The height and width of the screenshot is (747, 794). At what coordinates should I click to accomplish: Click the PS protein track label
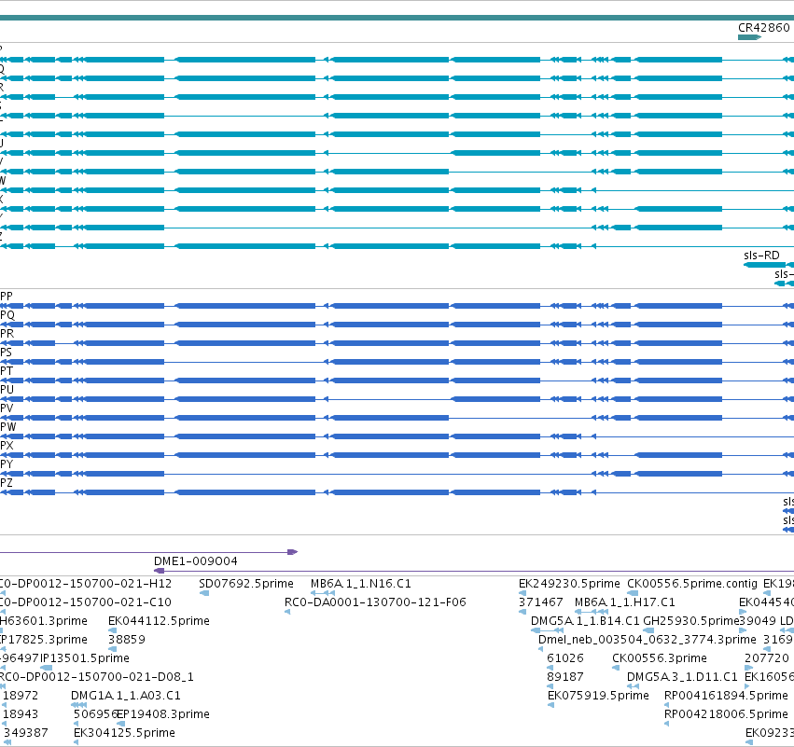7,353
